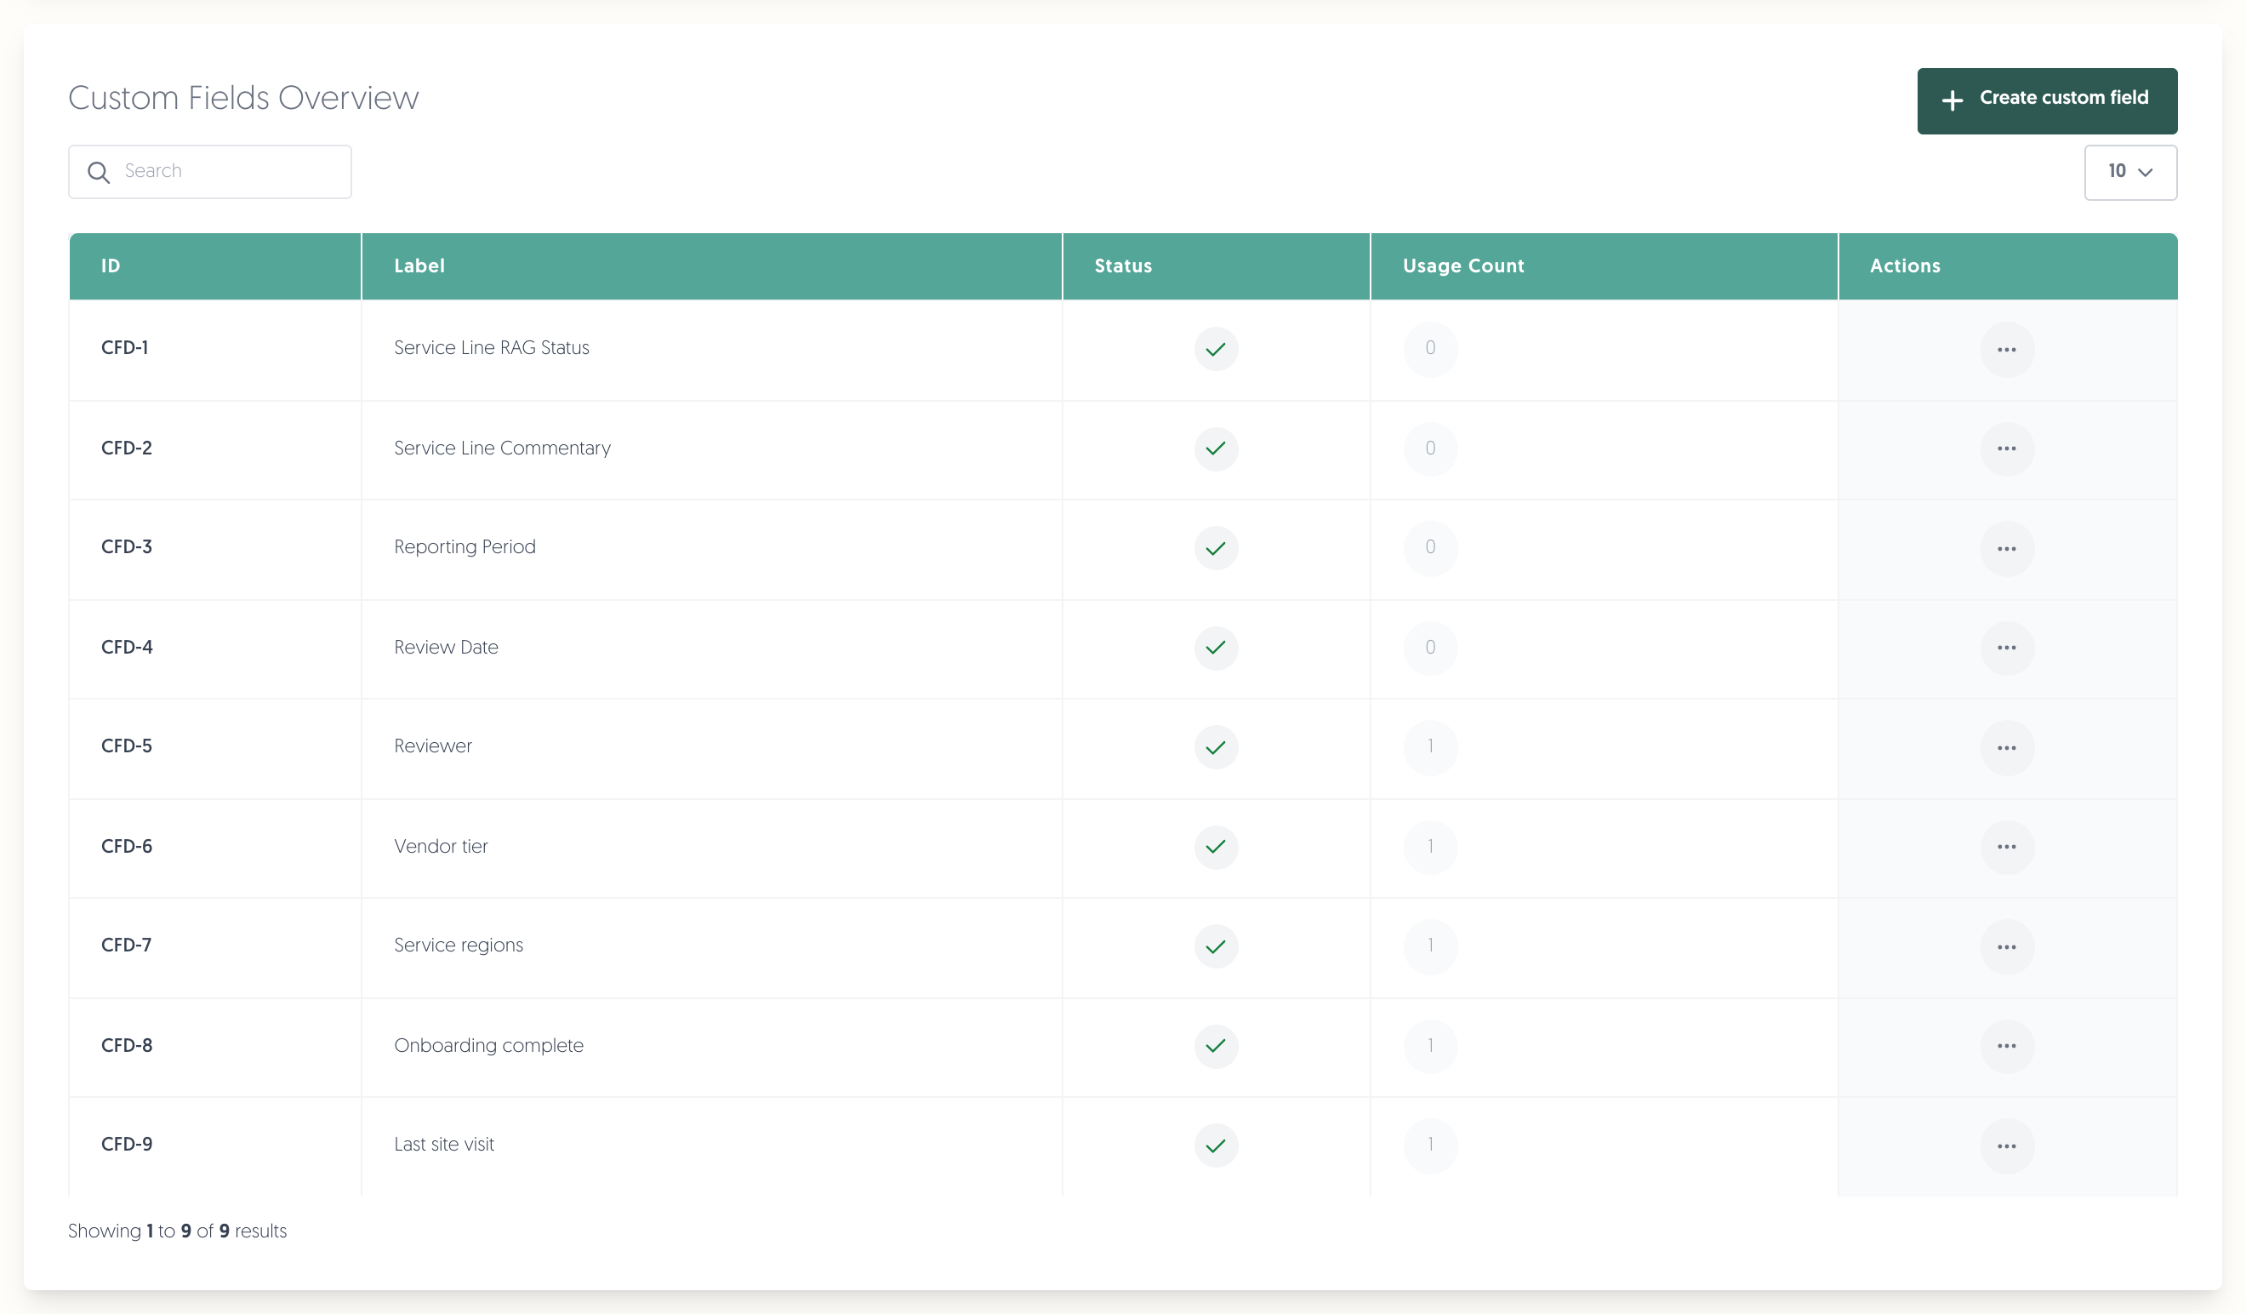Click the usage count badge for CFD-8
Screen dimensions: 2246x1314
click(1429, 1045)
